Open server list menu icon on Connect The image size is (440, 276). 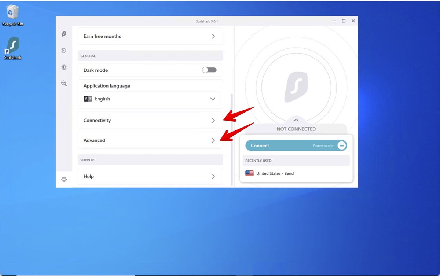tap(341, 146)
